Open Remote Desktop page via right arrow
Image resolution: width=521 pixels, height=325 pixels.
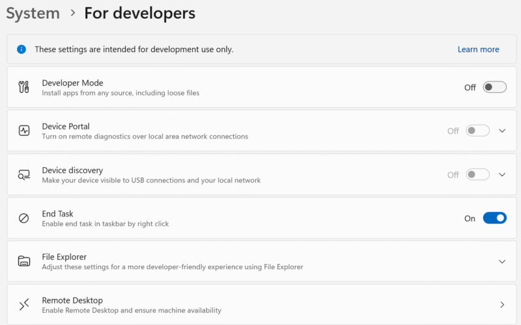pos(502,305)
